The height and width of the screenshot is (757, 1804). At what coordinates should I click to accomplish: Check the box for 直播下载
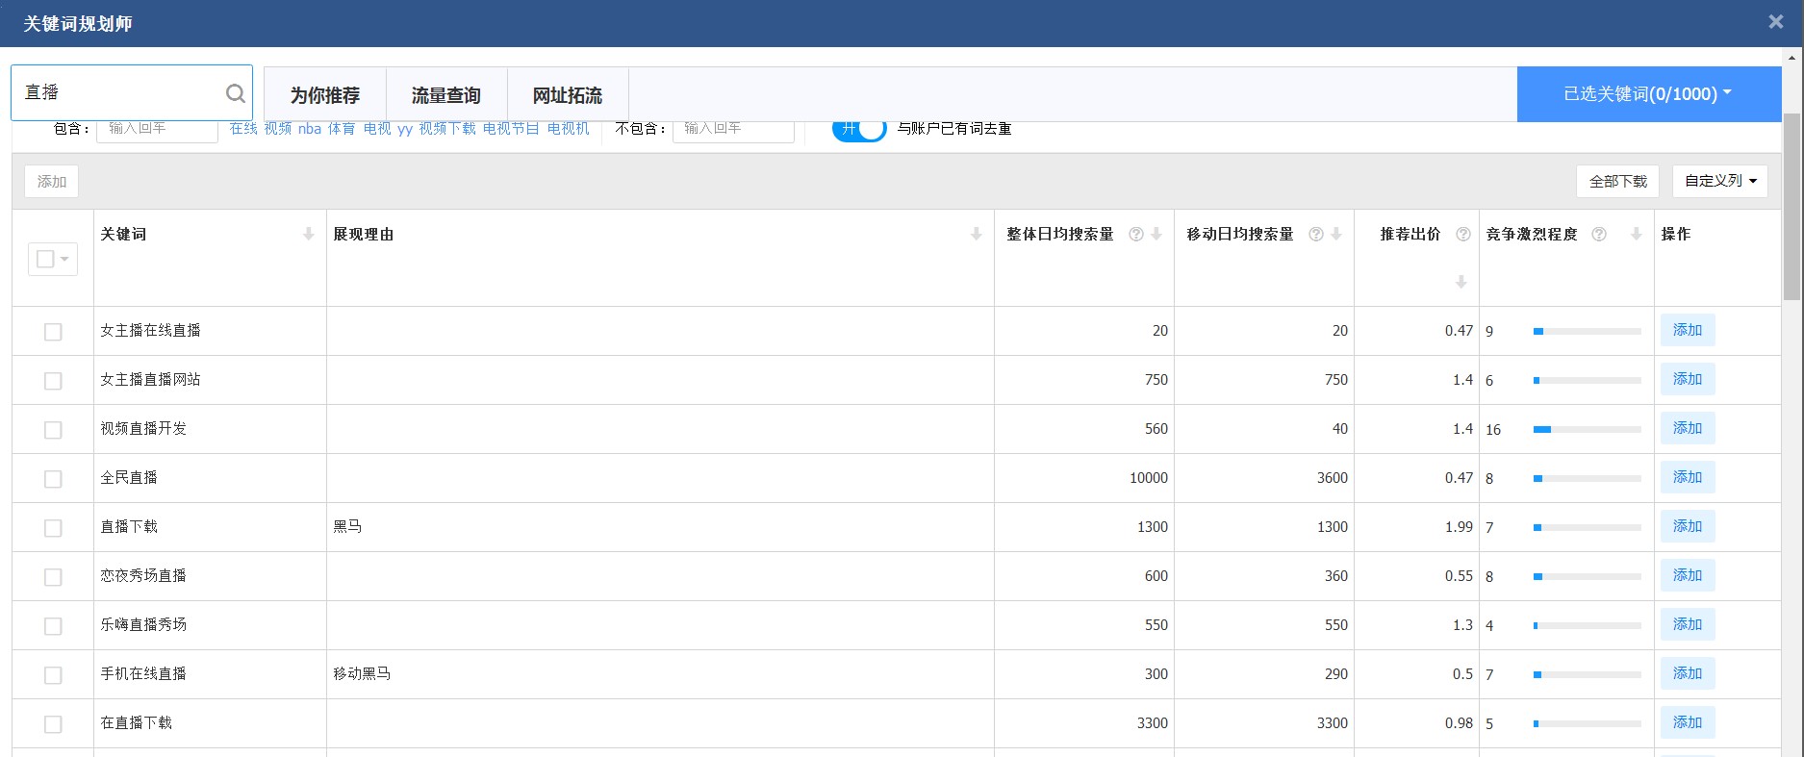(x=53, y=528)
